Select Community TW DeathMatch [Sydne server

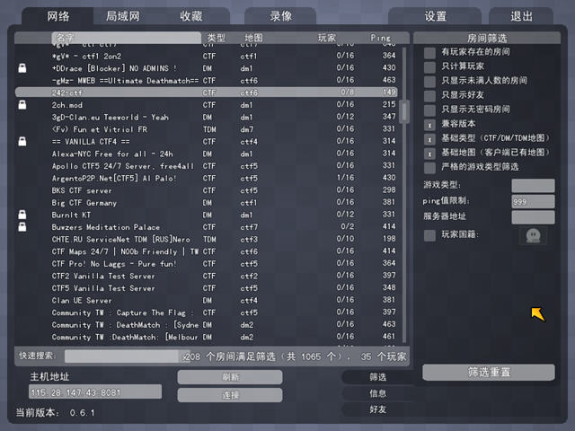[x=206, y=325]
